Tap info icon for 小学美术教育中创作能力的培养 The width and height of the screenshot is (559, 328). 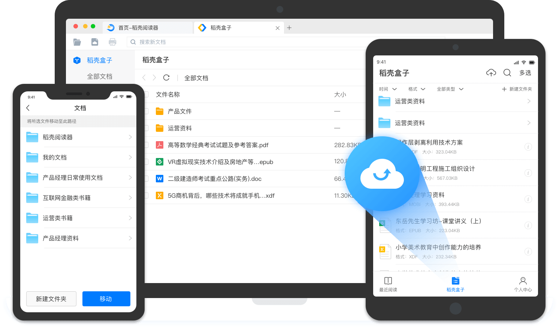point(528,252)
